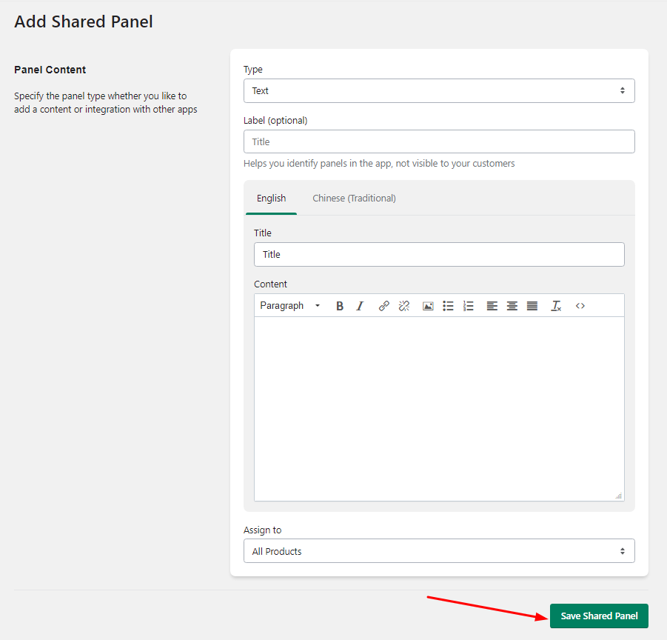This screenshot has width=667, height=640.
Task: Insert a link using the chain icon
Action: (x=383, y=306)
